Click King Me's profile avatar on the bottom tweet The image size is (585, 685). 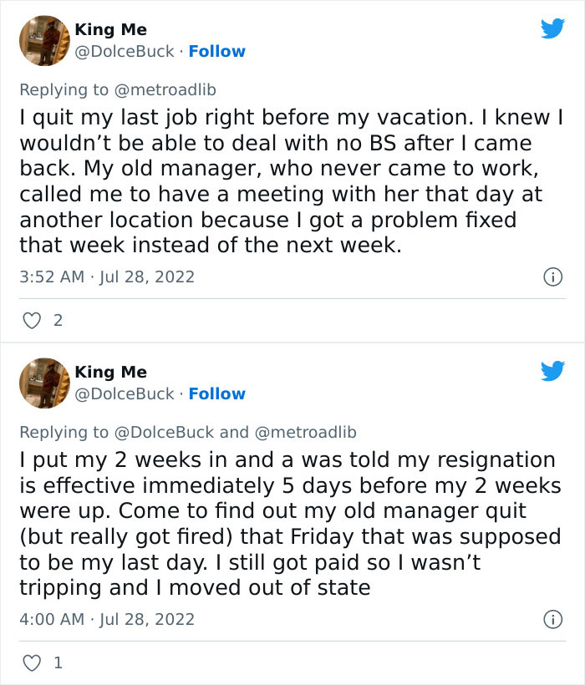[x=44, y=382]
